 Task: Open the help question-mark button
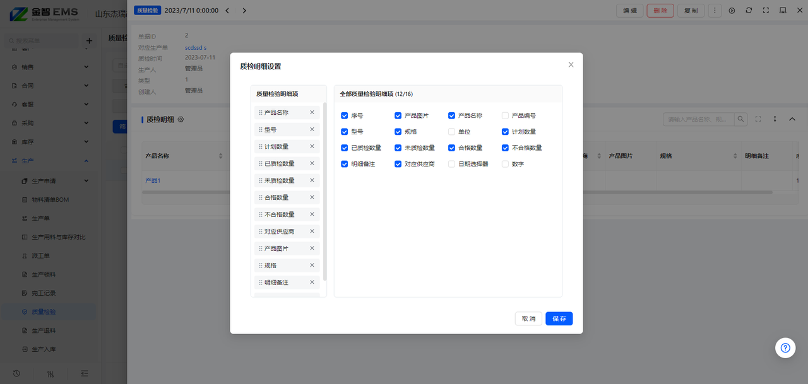click(785, 347)
